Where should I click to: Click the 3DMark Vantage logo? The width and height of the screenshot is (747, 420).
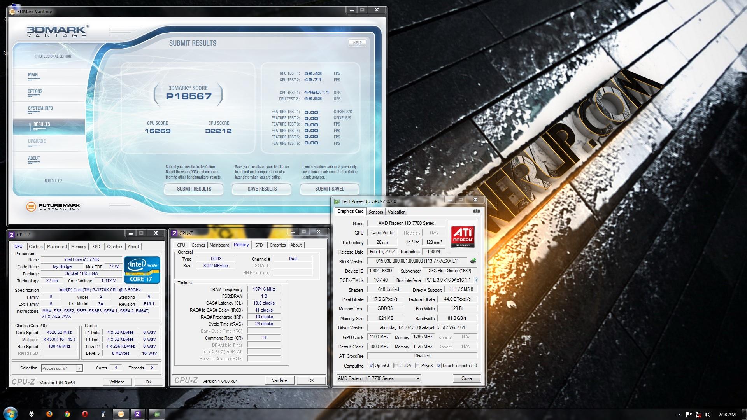(x=58, y=31)
